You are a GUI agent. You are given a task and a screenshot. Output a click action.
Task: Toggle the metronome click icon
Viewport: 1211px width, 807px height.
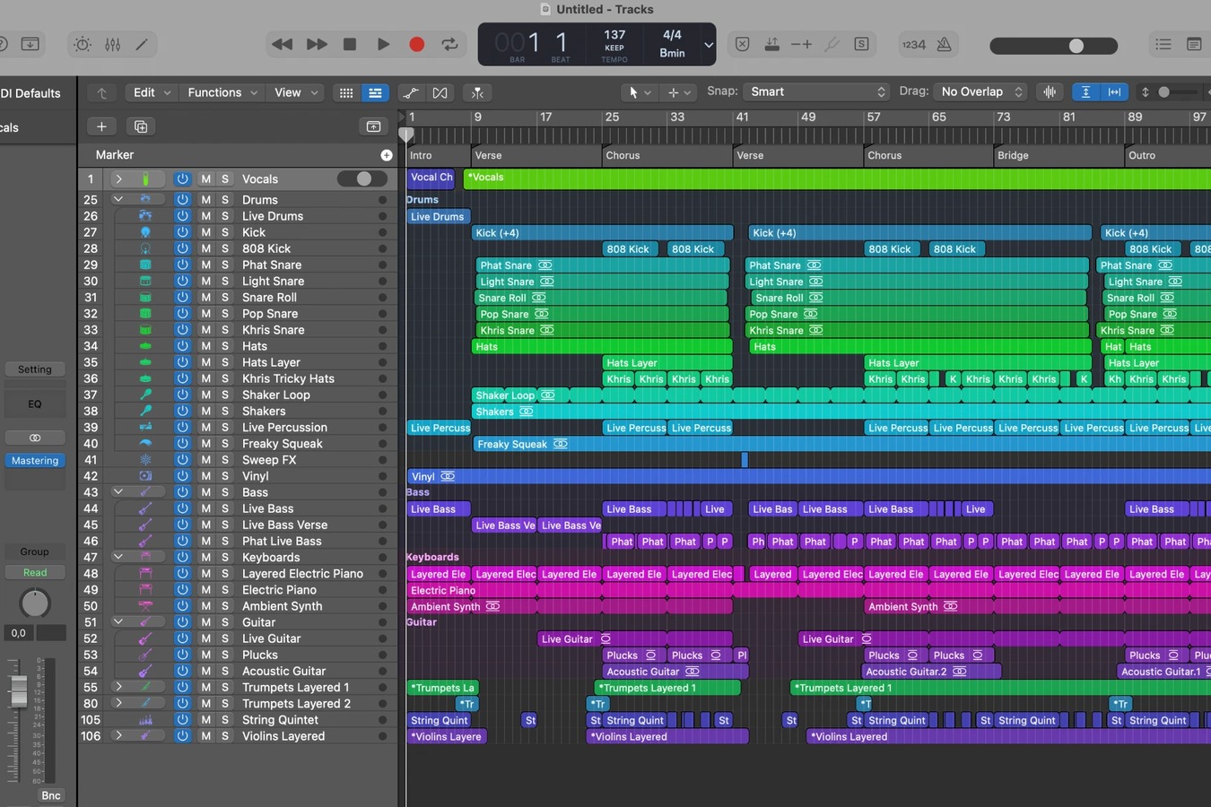point(944,44)
